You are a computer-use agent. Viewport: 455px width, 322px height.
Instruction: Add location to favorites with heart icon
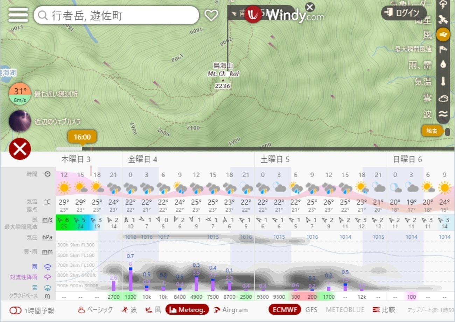(211, 15)
